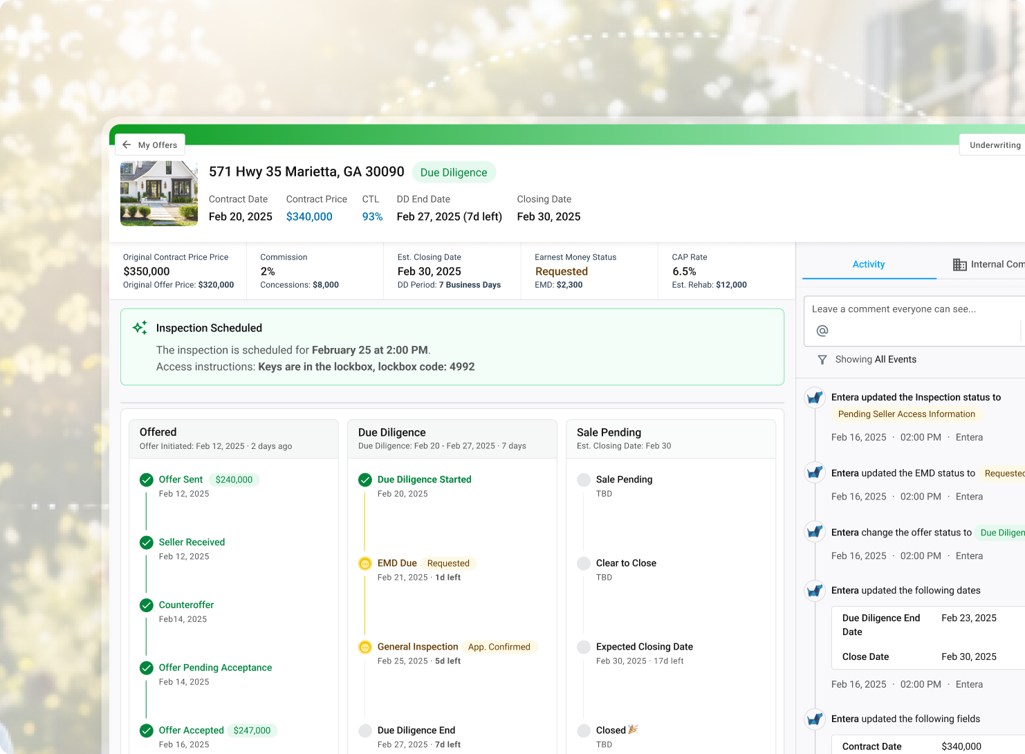Open the property photo thumbnail

point(159,194)
